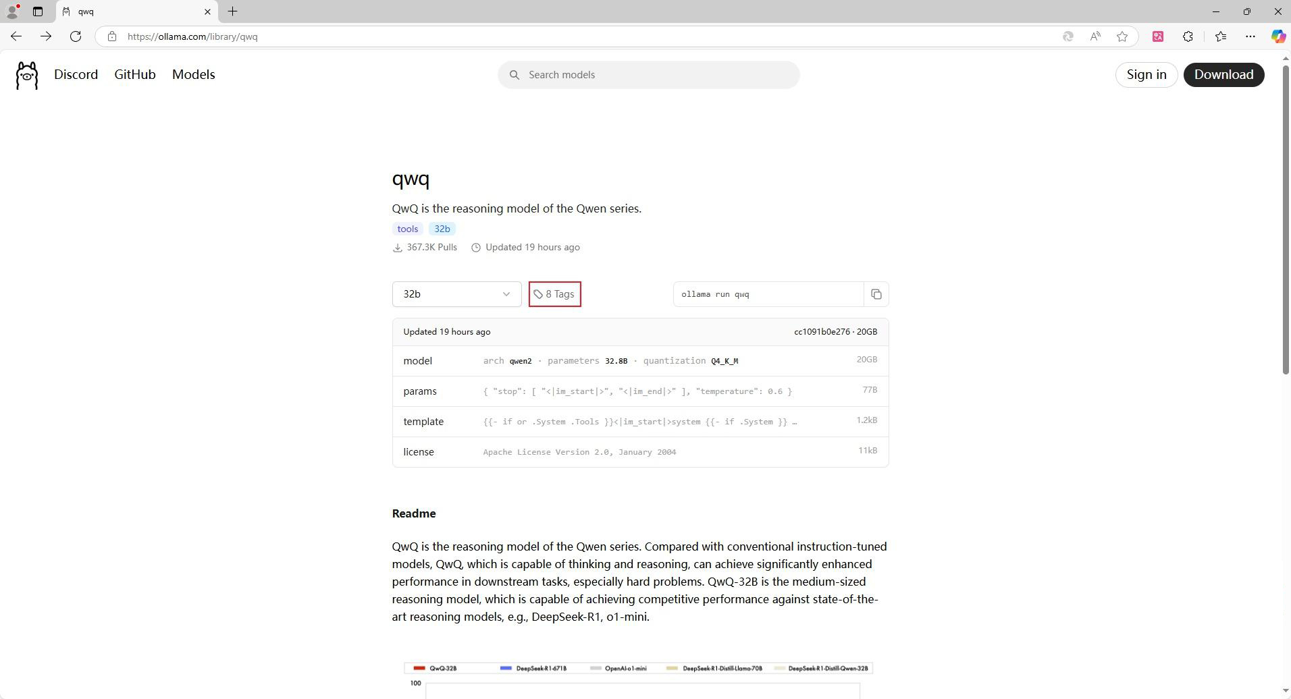This screenshot has width=1291, height=699.
Task: Open the Copilot sidebar icon
Action: click(1277, 36)
